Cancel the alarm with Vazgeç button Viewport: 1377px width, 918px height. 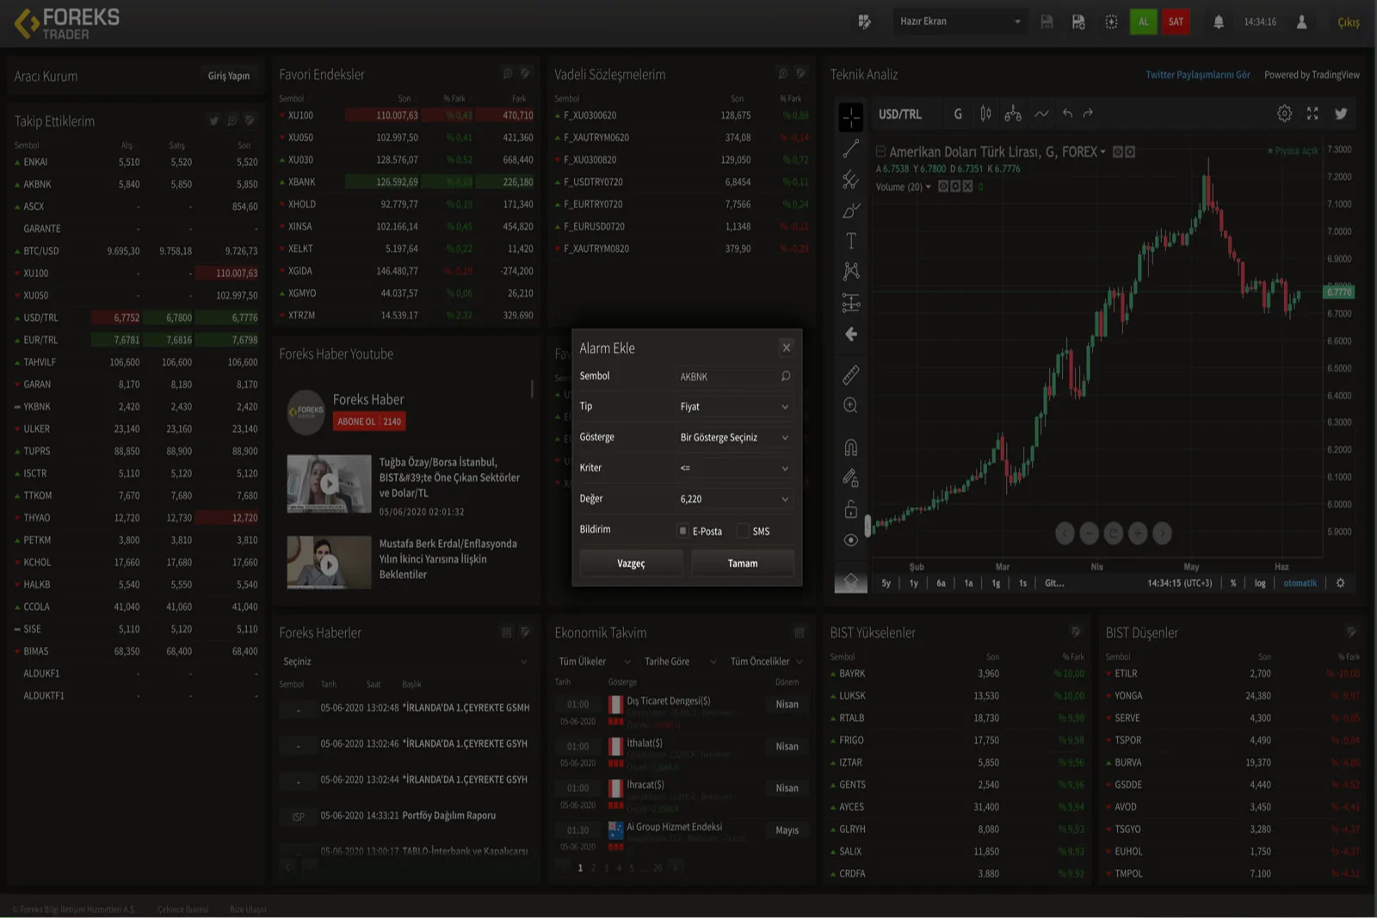pos(631,564)
